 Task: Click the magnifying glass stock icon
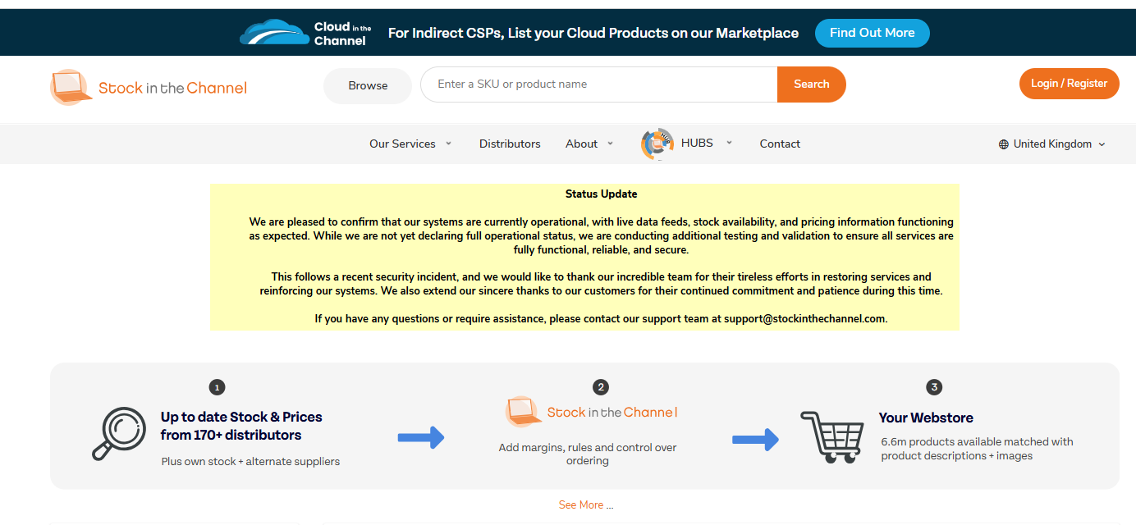click(x=119, y=434)
